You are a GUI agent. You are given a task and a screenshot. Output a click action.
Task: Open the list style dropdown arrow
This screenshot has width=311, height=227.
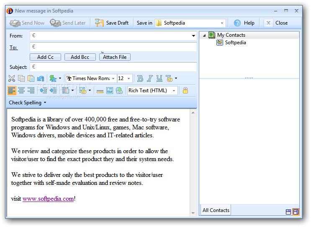tap(72, 91)
